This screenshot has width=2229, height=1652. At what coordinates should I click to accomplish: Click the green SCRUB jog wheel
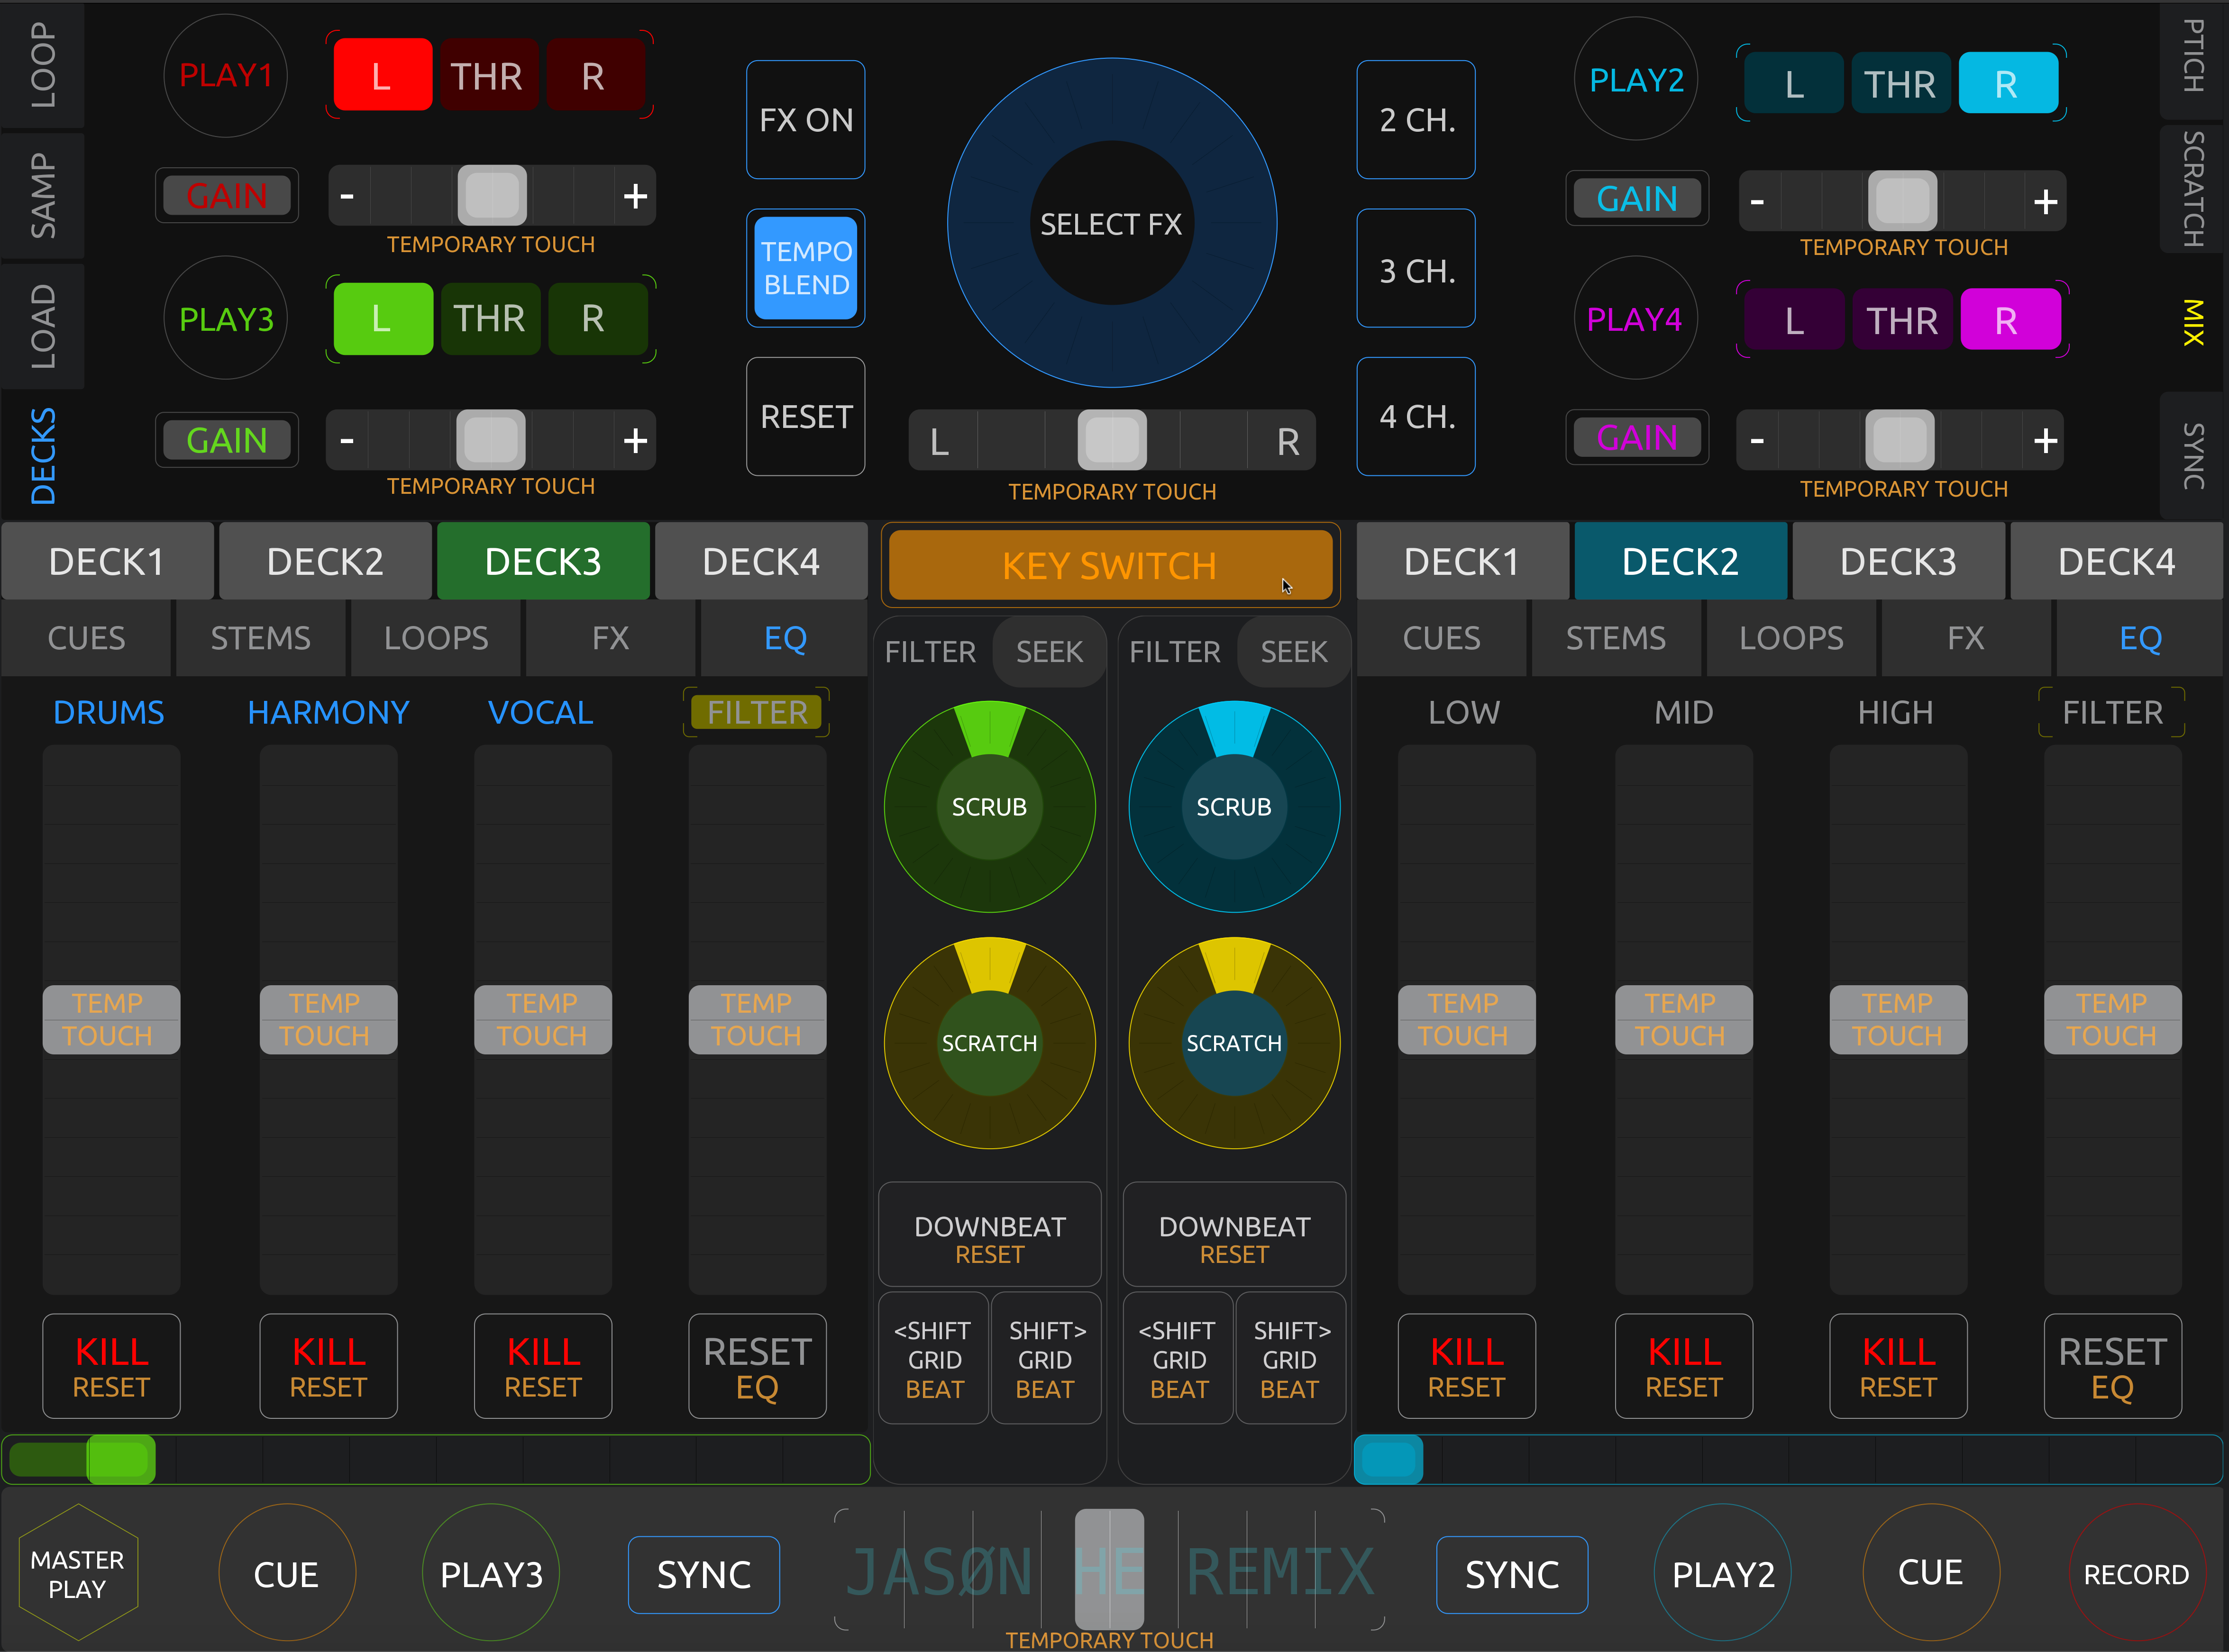pyautogui.click(x=988, y=806)
